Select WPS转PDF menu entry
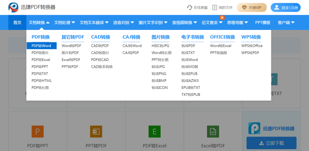Screen dimensions: 309x151 pyautogui.click(x=250, y=53)
